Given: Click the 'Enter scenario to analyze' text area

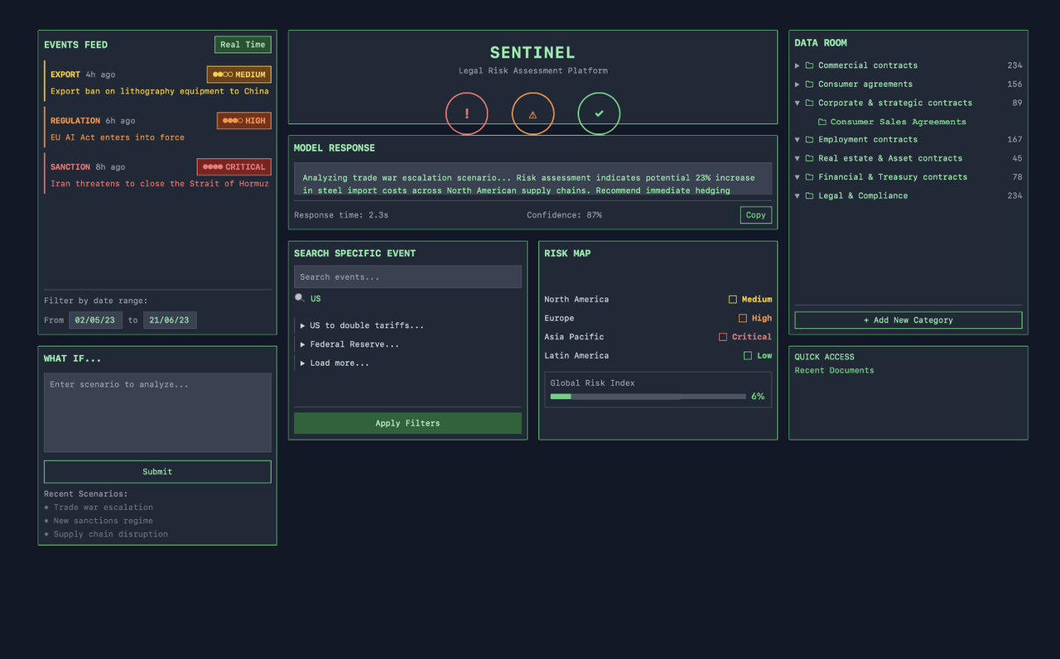Looking at the screenshot, I should [x=157, y=412].
